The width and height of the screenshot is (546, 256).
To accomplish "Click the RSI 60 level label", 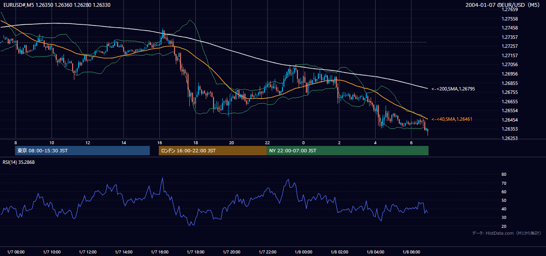I will (504, 192).
